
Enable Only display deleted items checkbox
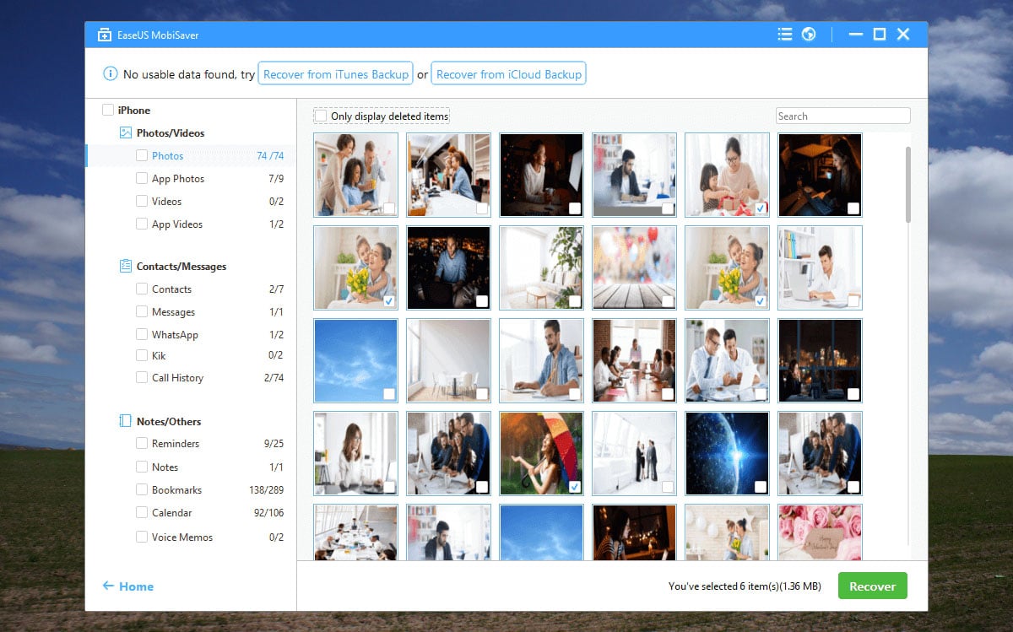pos(320,116)
